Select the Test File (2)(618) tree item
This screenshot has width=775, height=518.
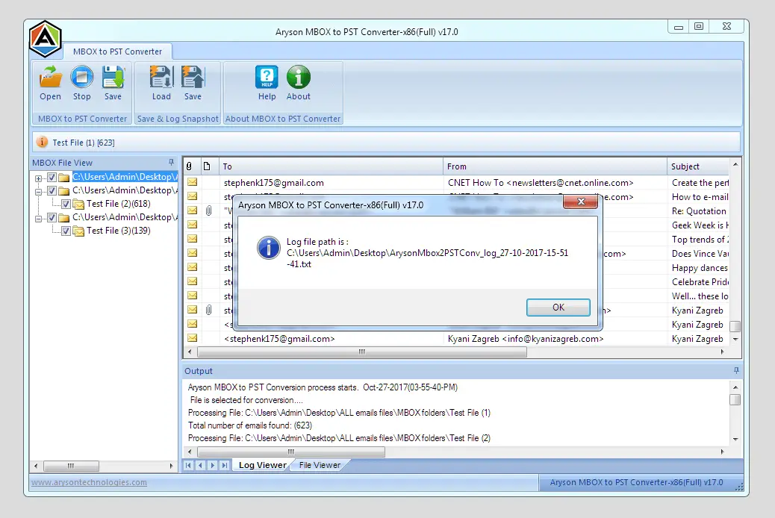point(119,204)
